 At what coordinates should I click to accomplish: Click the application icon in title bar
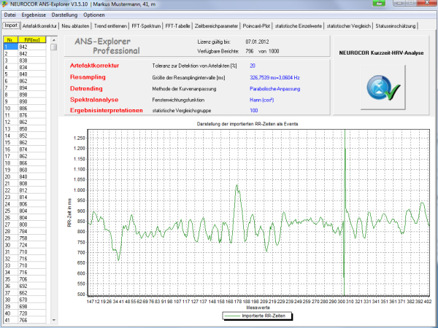point(5,4)
